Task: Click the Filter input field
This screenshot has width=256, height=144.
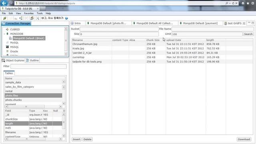Action: 38,66
